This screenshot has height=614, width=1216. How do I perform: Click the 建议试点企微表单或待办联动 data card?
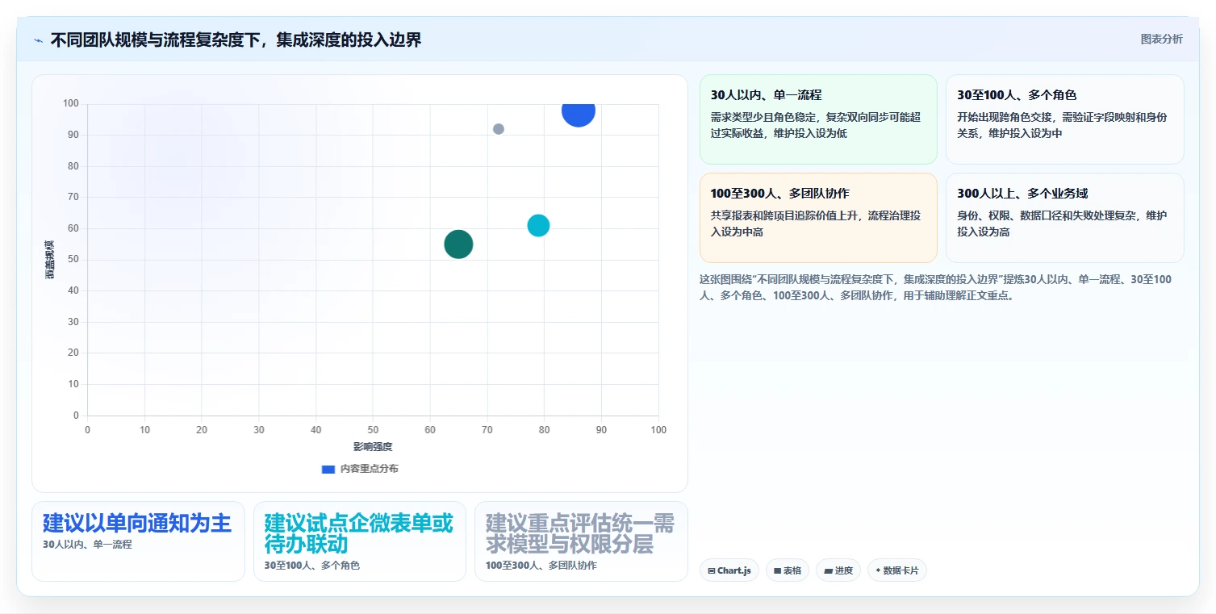(x=360, y=541)
